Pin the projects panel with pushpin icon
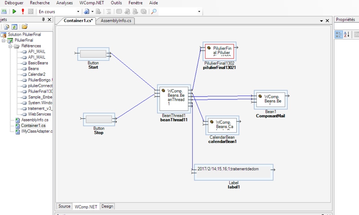Screen dimensions: 359x215 click(x=43, y=20)
